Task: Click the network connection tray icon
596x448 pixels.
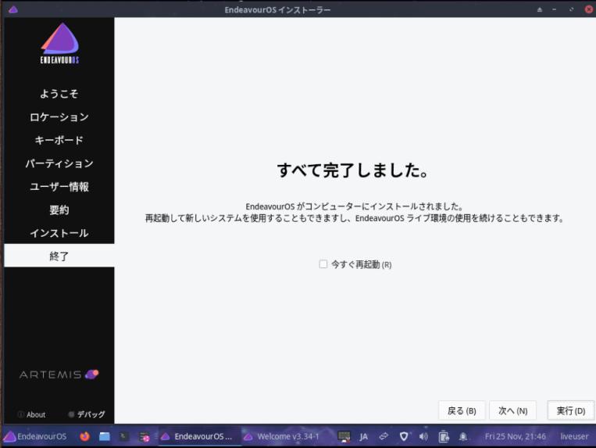Action: [x=384, y=436]
